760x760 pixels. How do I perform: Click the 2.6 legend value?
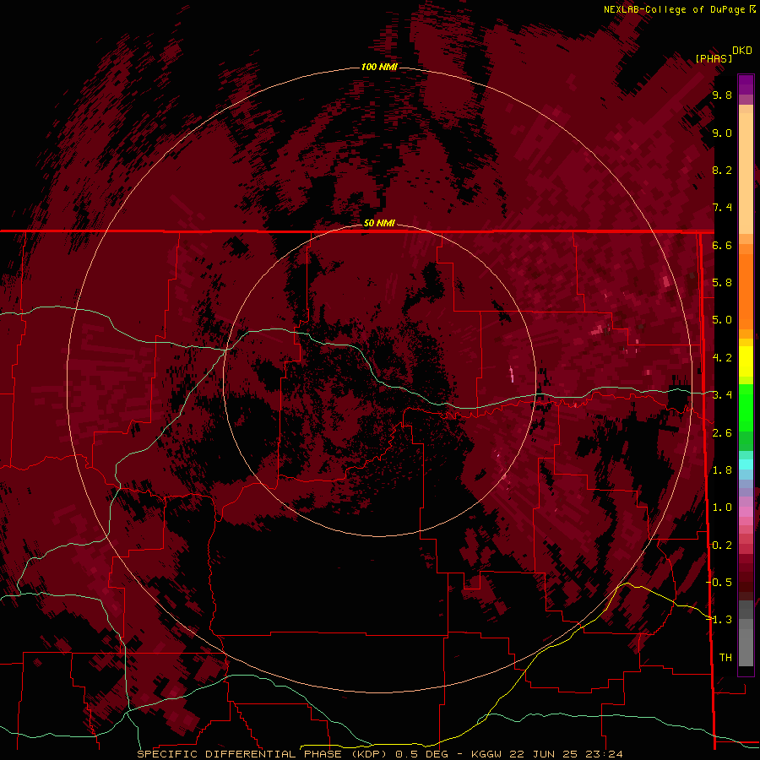coord(722,433)
